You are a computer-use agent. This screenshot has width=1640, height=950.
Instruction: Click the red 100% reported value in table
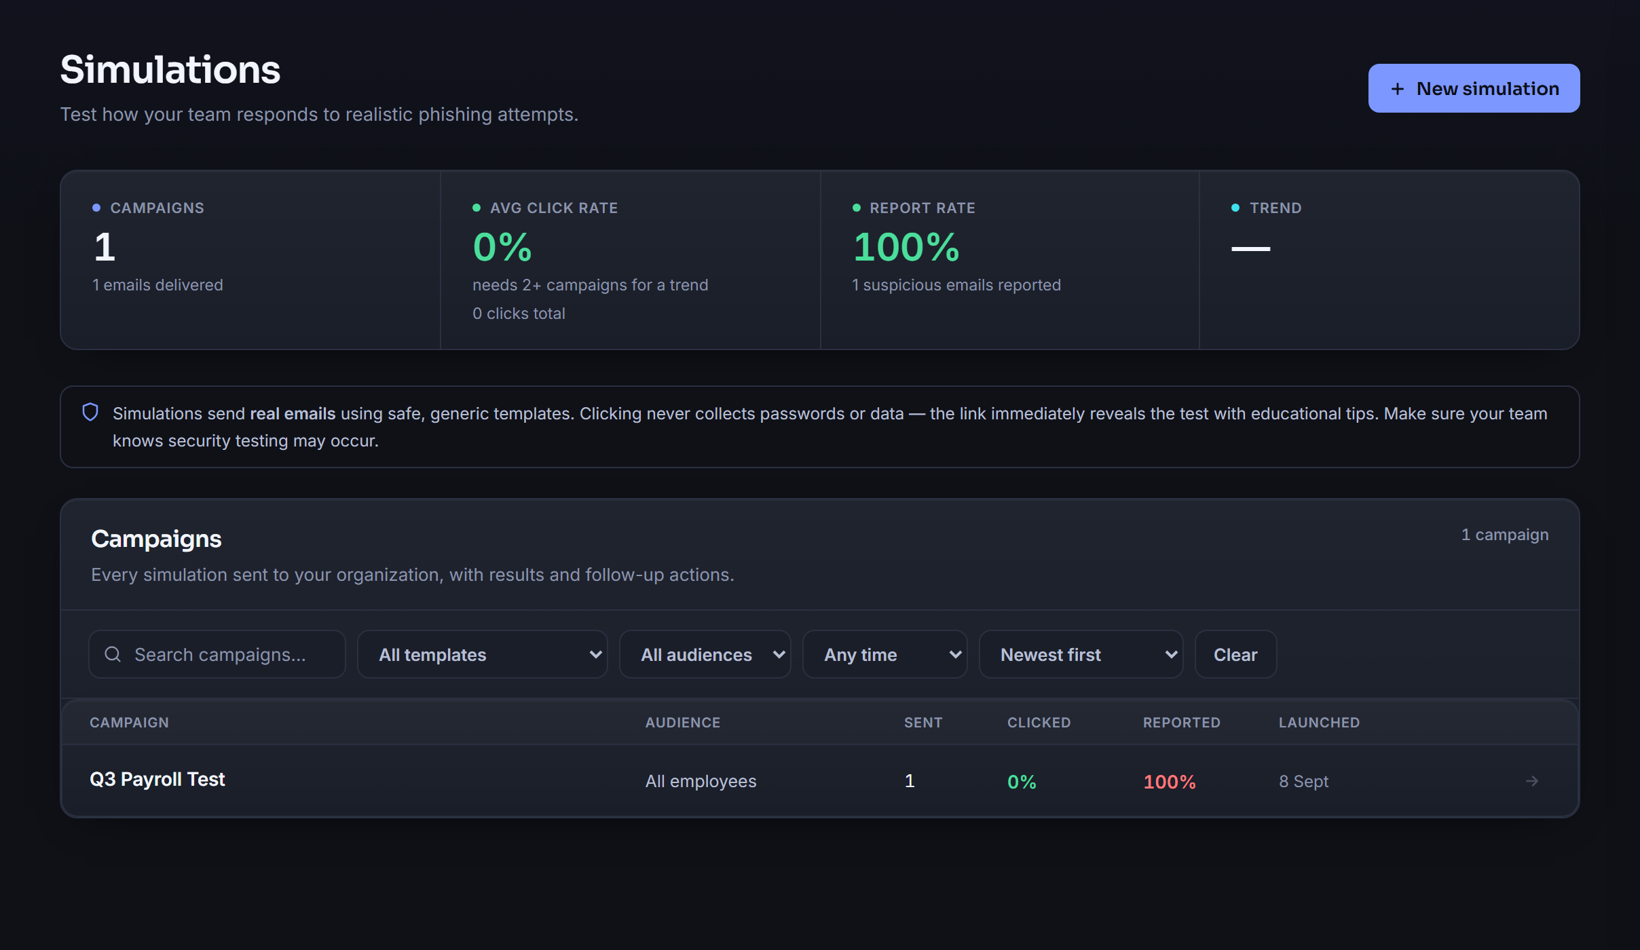tap(1170, 782)
